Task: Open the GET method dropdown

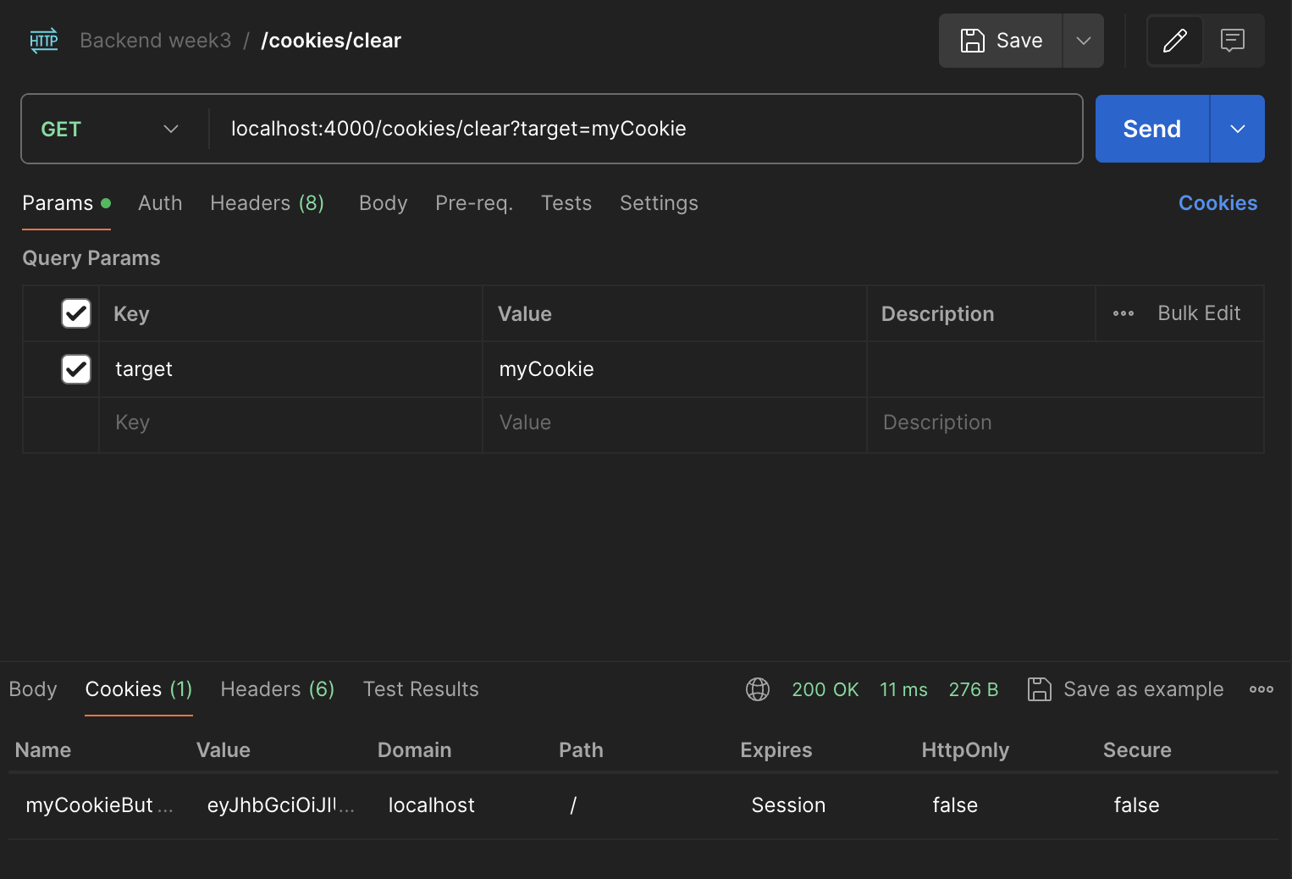Action: tap(110, 129)
